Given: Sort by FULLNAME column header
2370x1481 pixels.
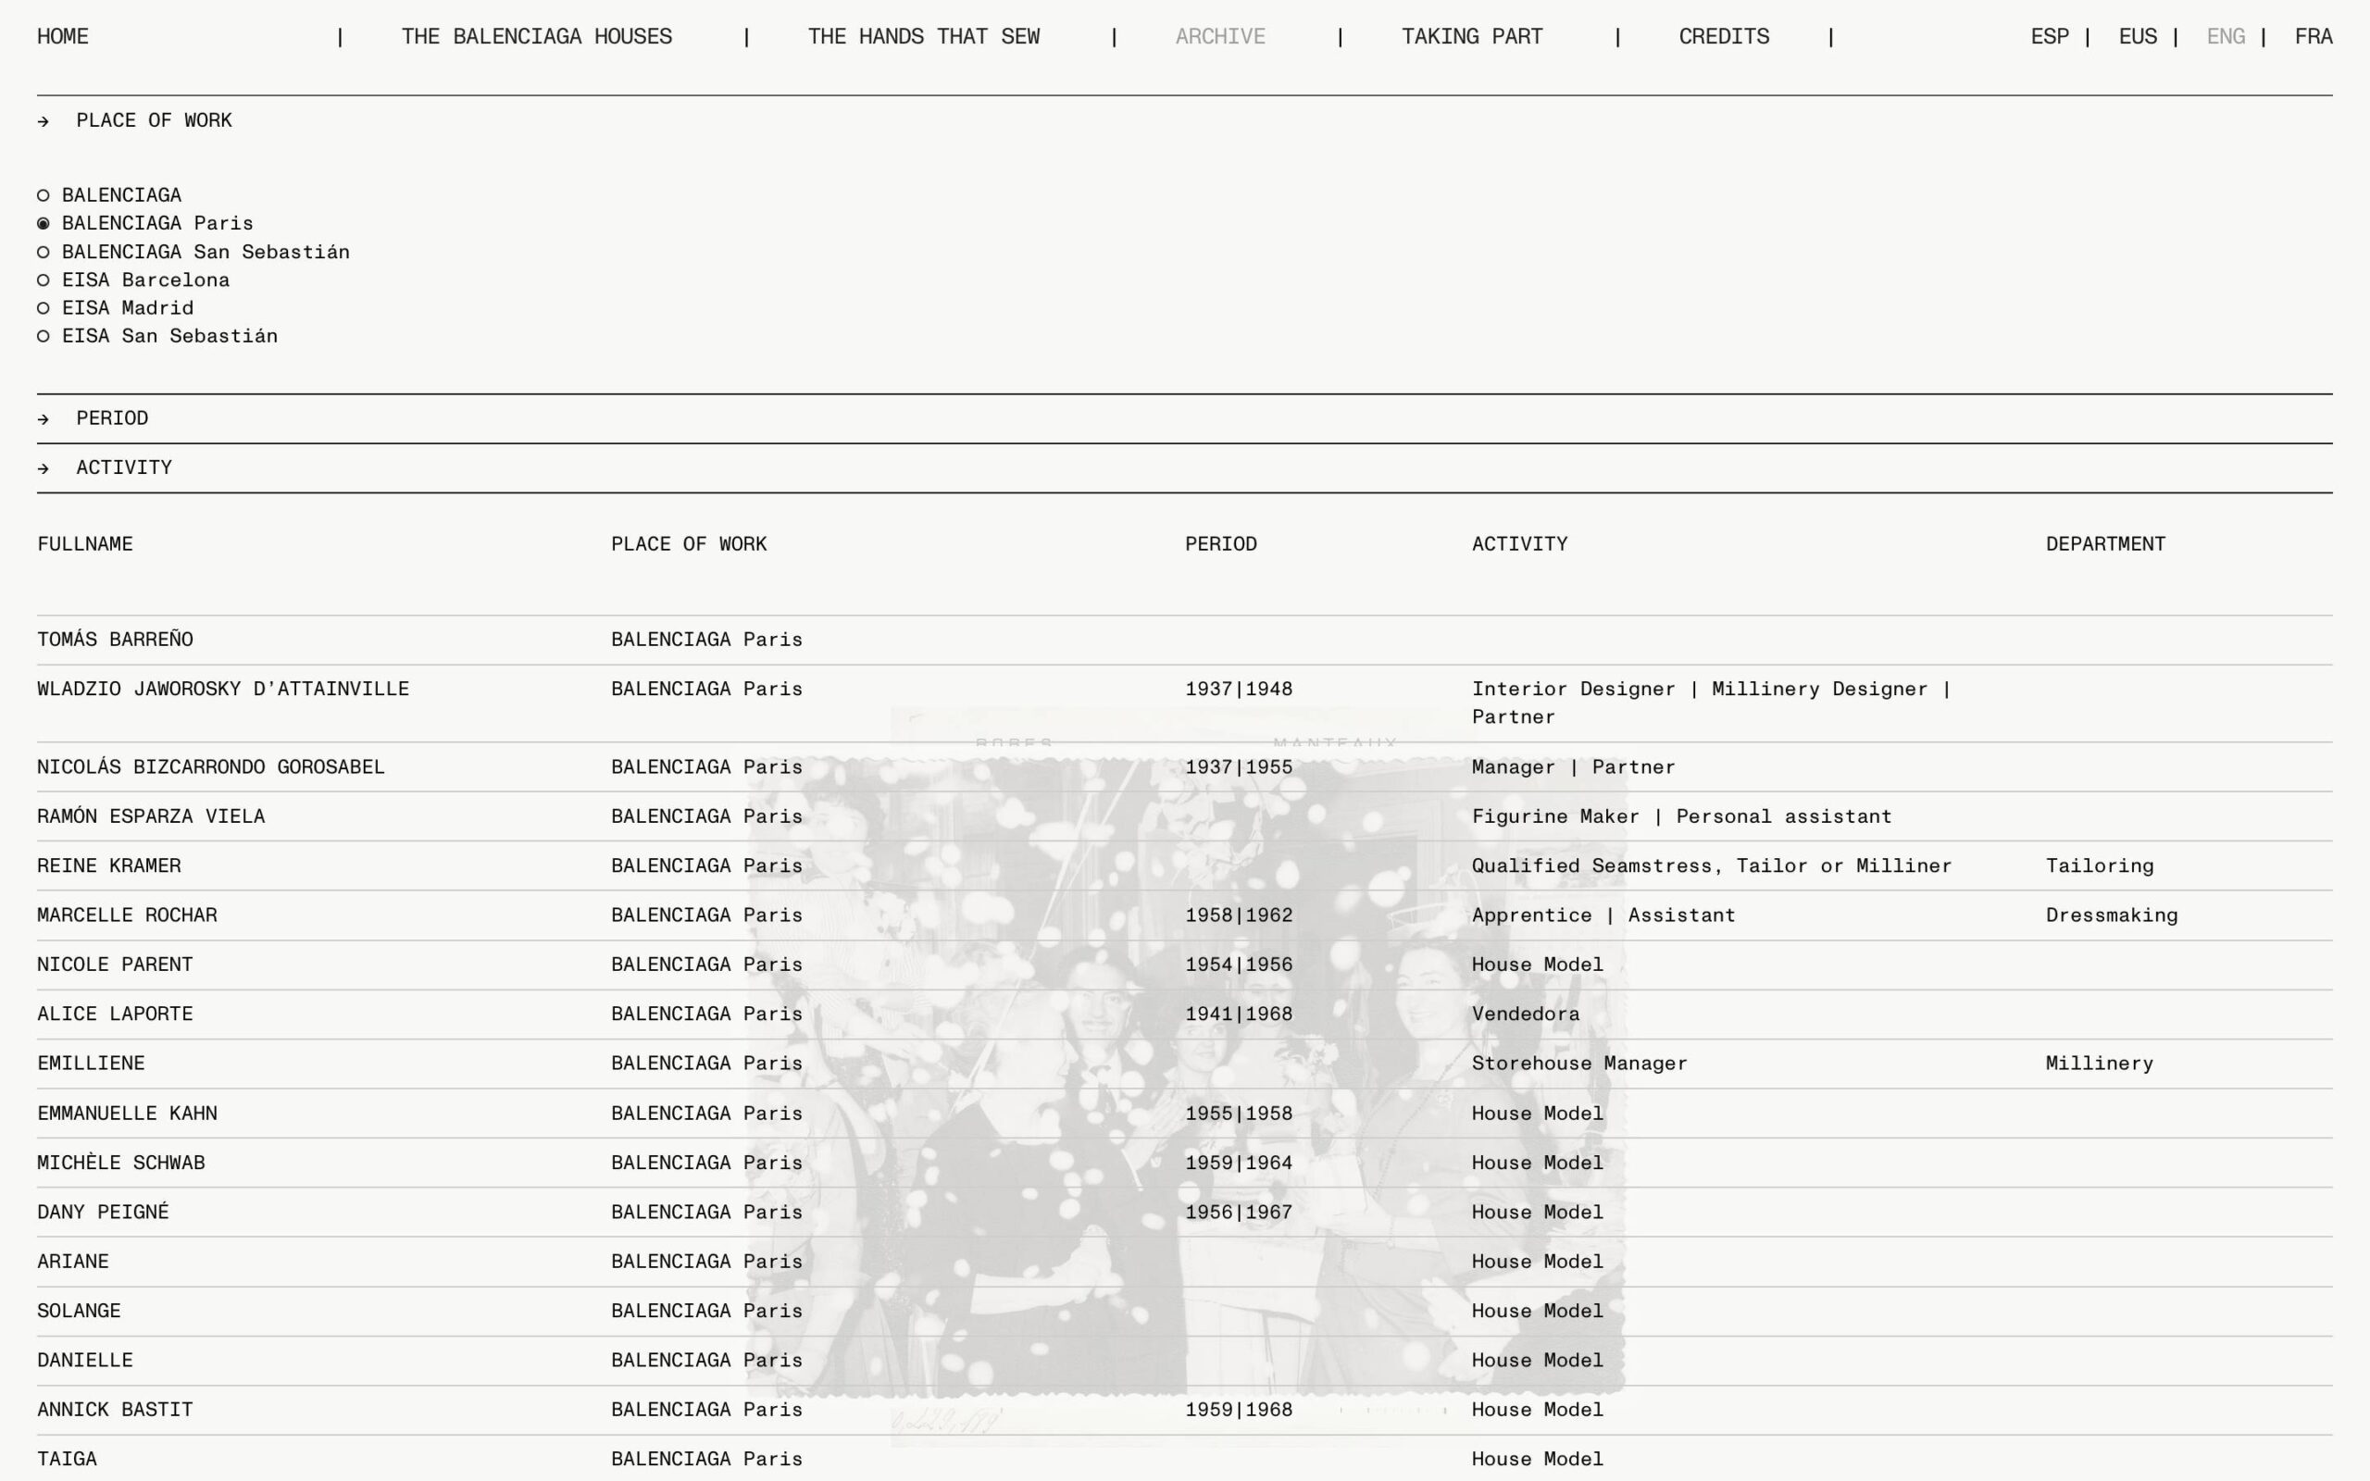Looking at the screenshot, I should point(85,544).
